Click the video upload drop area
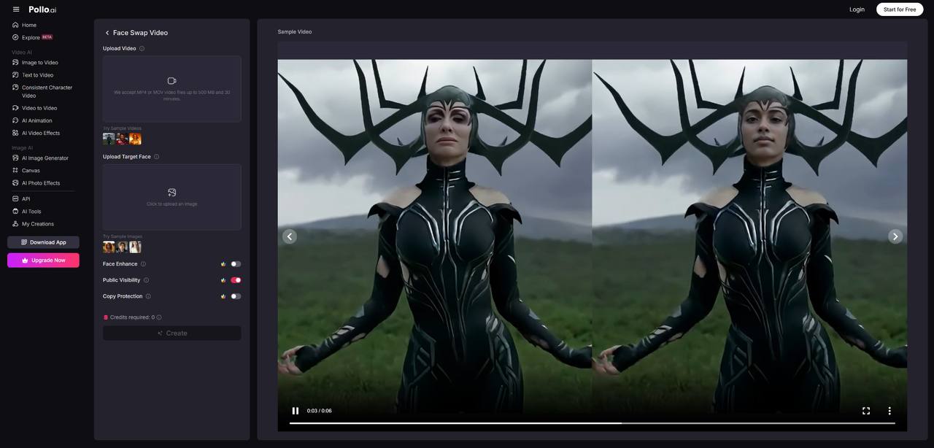The height and width of the screenshot is (448, 934). [172, 89]
